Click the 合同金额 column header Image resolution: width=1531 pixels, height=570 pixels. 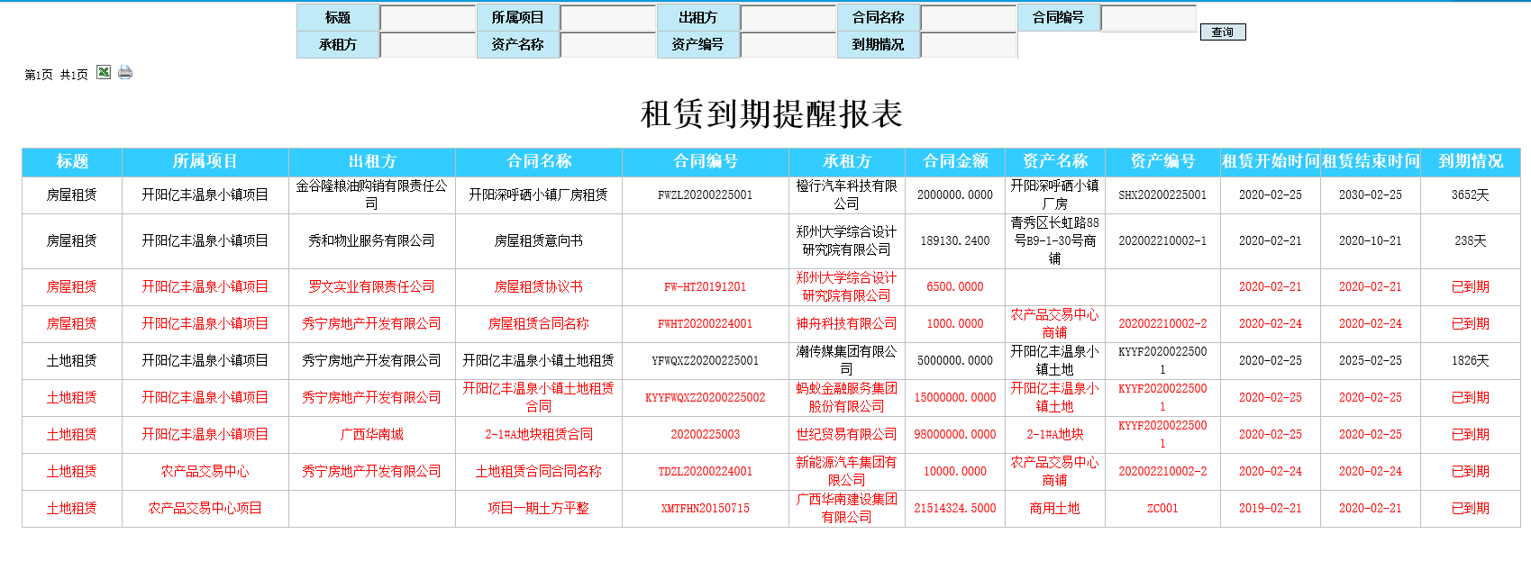tap(955, 161)
